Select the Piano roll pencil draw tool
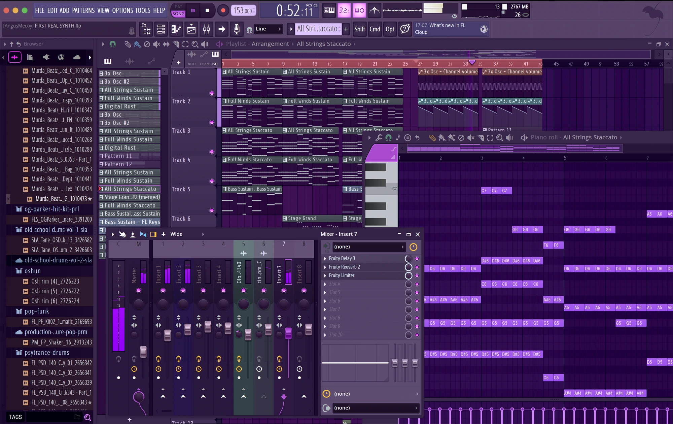 (432, 137)
